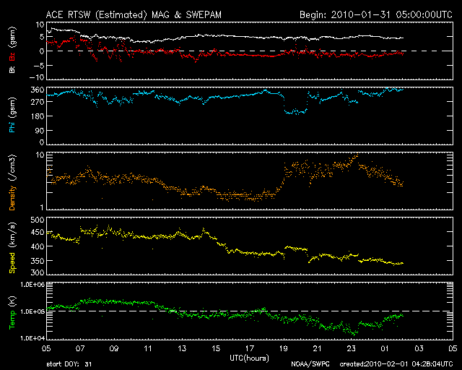Click the yellow 'Speed (km/s)' axis label
Viewport: 462px width, 370px height.
click(x=12, y=248)
